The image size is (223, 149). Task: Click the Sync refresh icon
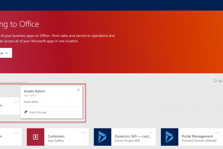coord(216,81)
